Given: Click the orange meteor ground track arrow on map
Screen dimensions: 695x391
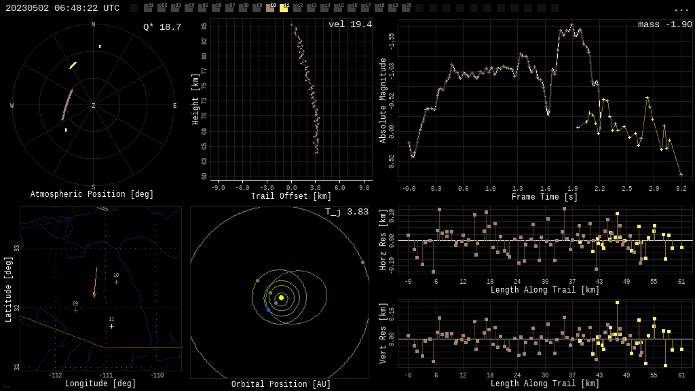Looking at the screenshot, I should tap(95, 283).
